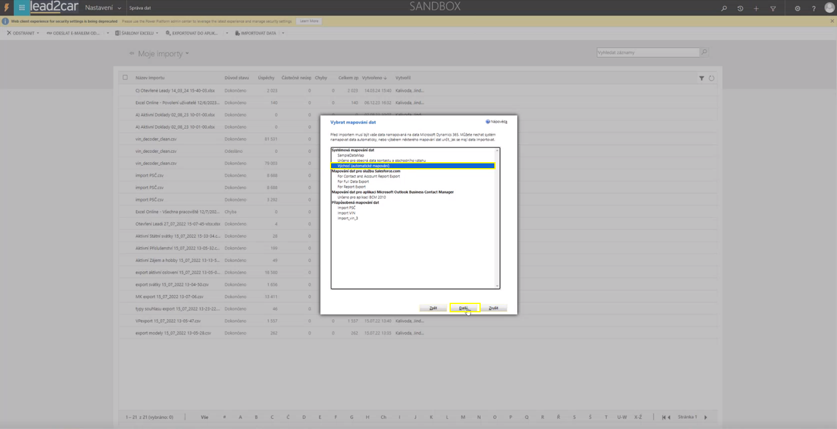The image size is (837, 429).
Task: Choose the Import VIN custom mapping
Action: 346,213
